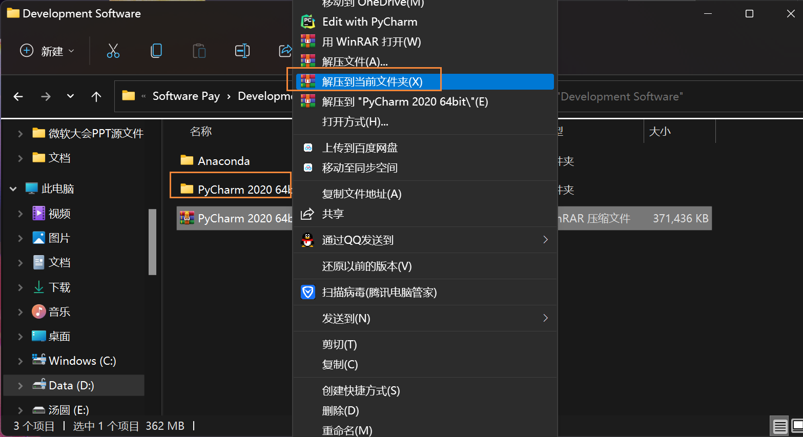The height and width of the screenshot is (437, 803).
Task: Choose 创建快捷方式(S)
Action: 425,390
